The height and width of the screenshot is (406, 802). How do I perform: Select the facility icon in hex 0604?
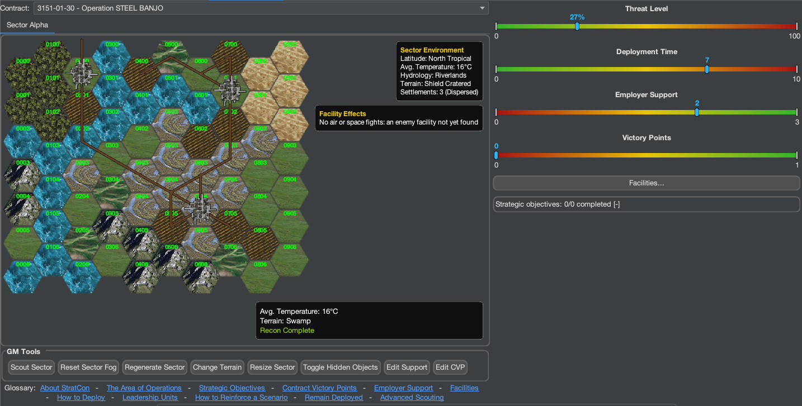tap(200, 209)
